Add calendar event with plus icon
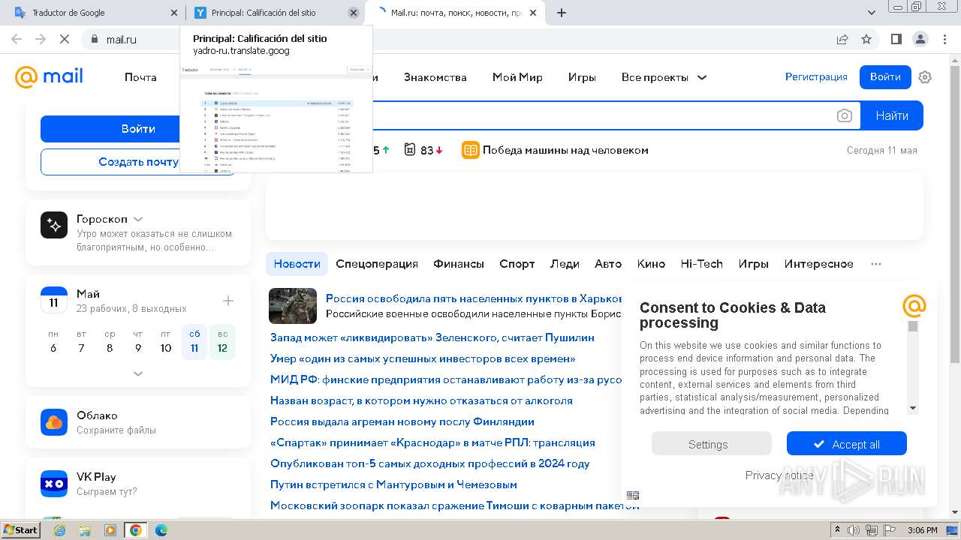 228,301
